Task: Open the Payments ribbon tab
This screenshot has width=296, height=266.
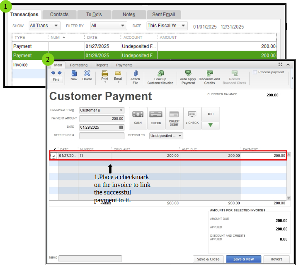Action: click(124, 65)
